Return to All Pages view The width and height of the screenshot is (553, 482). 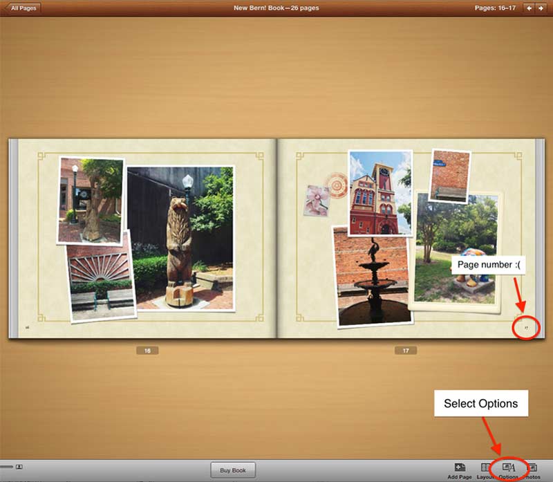coord(22,8)
